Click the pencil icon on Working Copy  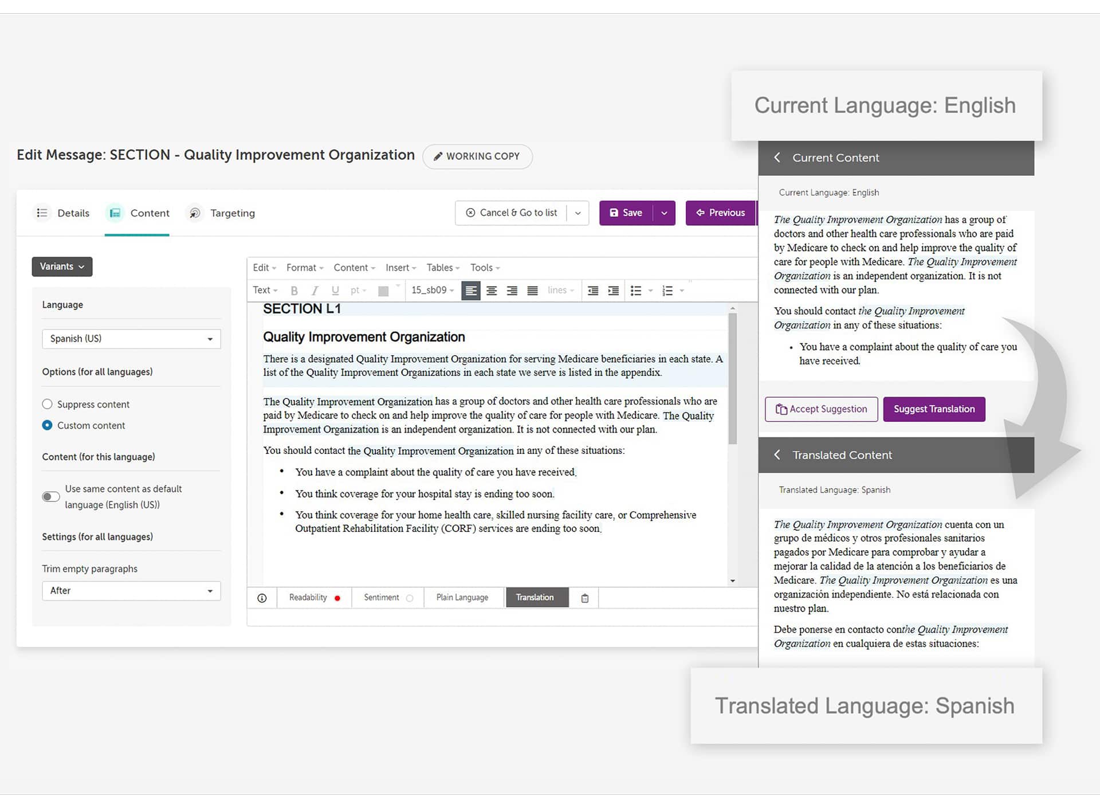click(x=438, y=156)
